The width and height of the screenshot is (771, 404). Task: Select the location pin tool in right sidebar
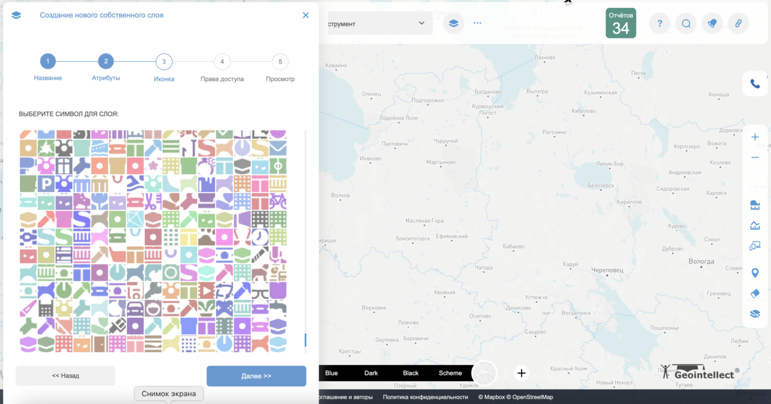tap(755, 272)
